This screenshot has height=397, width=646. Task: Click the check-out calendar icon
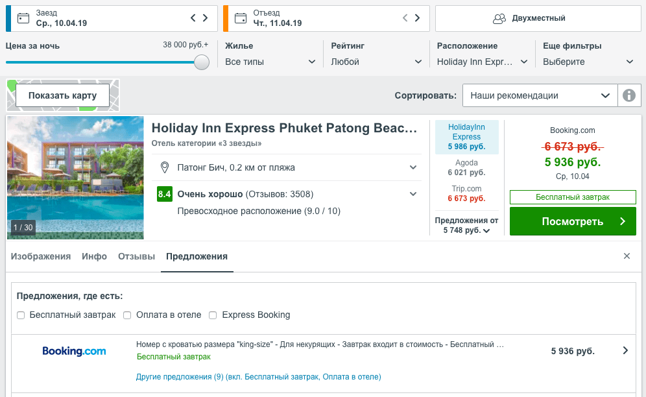(241, 18)
